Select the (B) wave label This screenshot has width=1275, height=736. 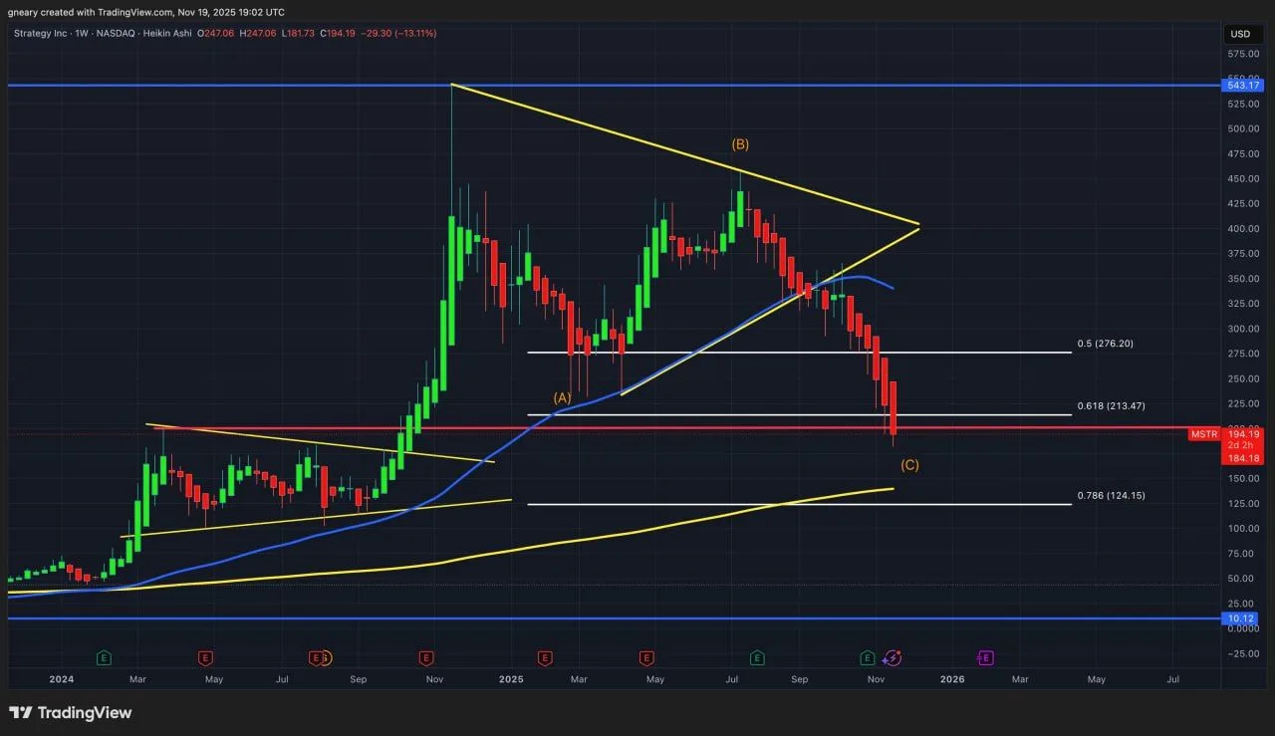click(x=740, y=143)
